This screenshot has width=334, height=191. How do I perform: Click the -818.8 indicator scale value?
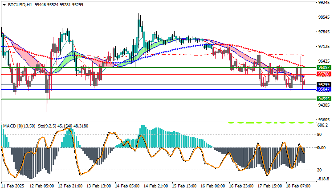pyautogui.click(x=323, y=179)
